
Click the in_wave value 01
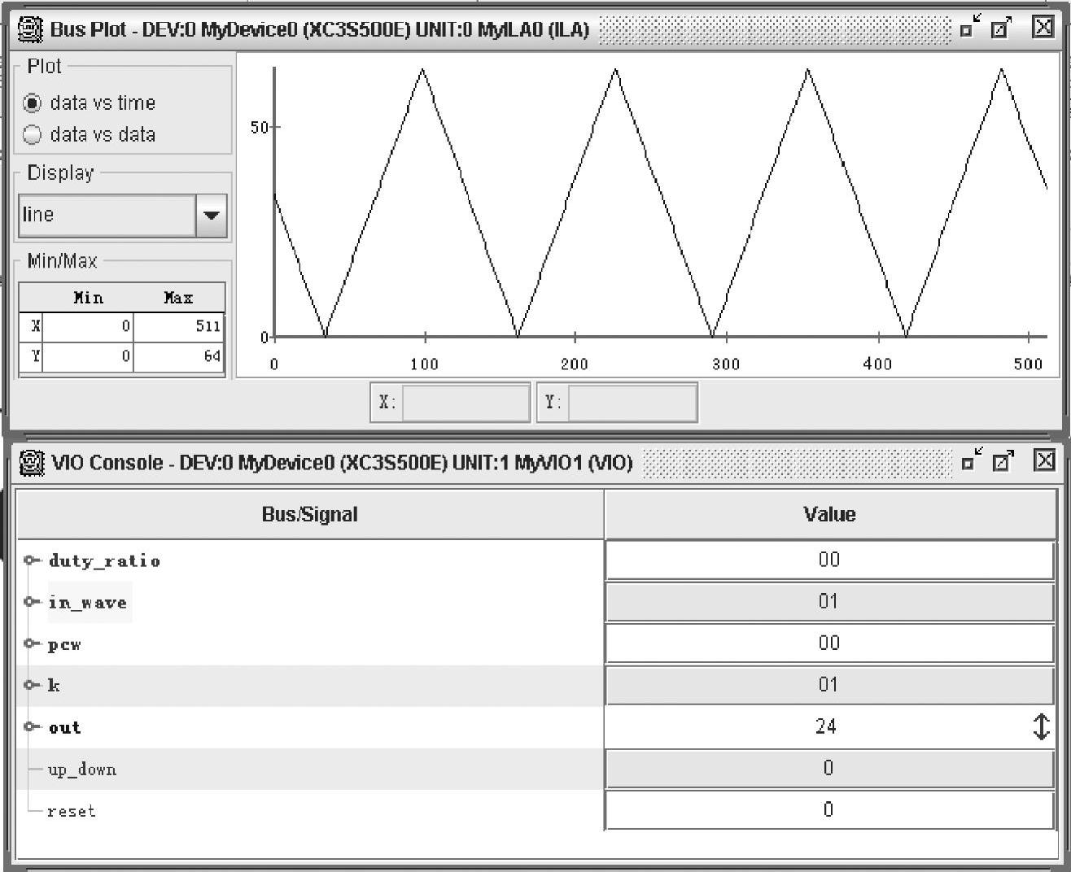click(829, 602)
